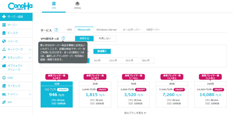The height and width of the screenshot is (115, 233).
Task: Expand the ネットワーク submenu chevron
Action: [x=30, y=50]
